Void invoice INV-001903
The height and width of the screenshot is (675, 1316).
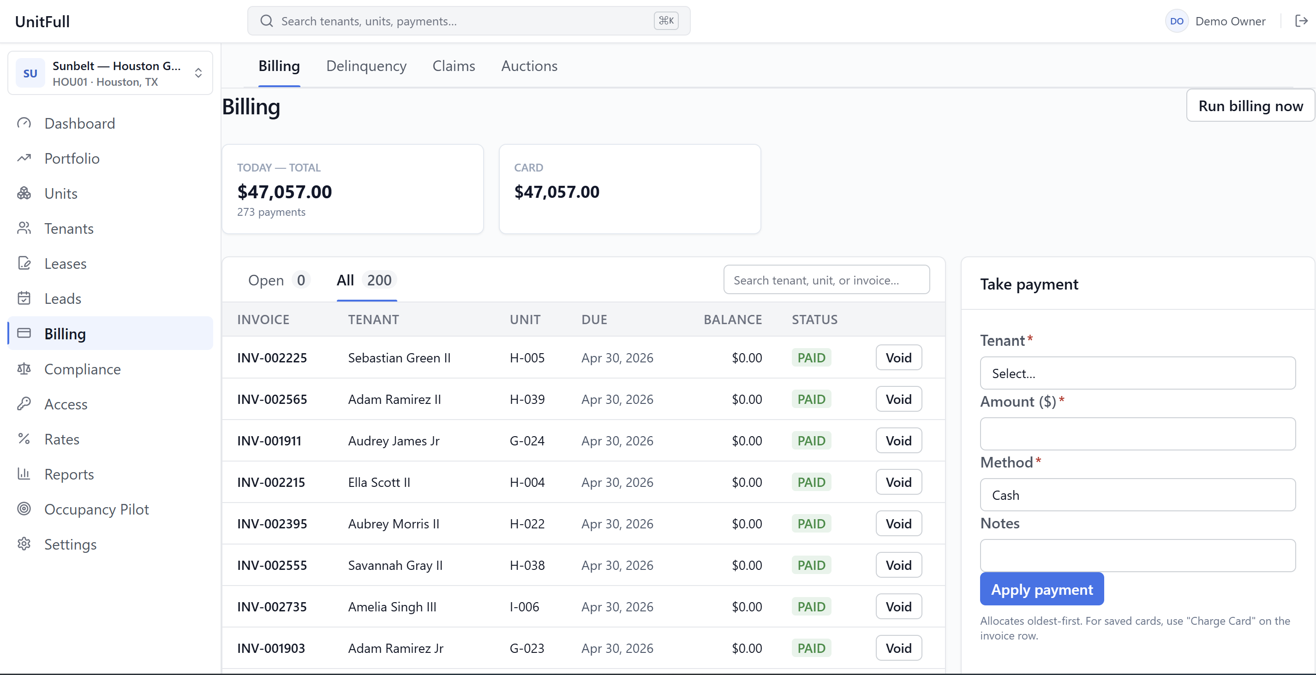[x=898, y=648]
